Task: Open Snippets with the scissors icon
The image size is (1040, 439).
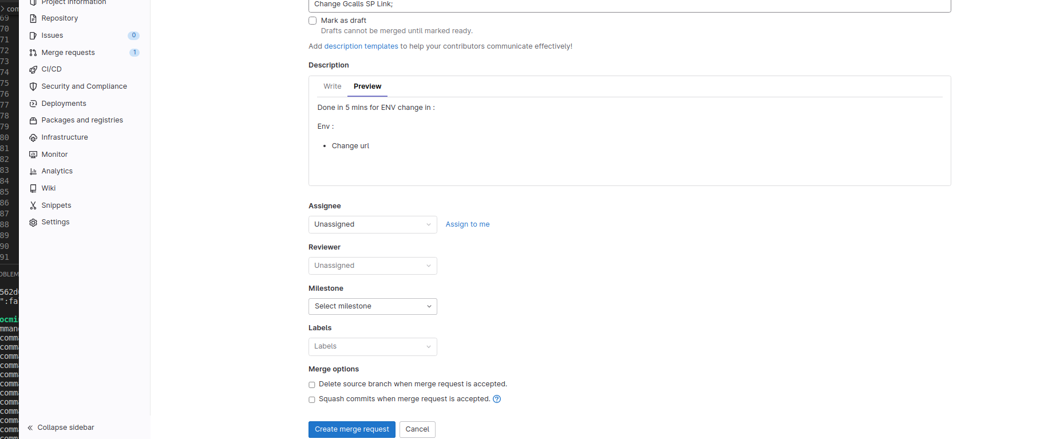Action: tap(33, 205)
